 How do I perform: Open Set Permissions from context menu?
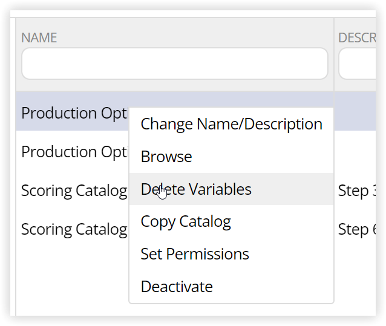[x=195, y=254]
